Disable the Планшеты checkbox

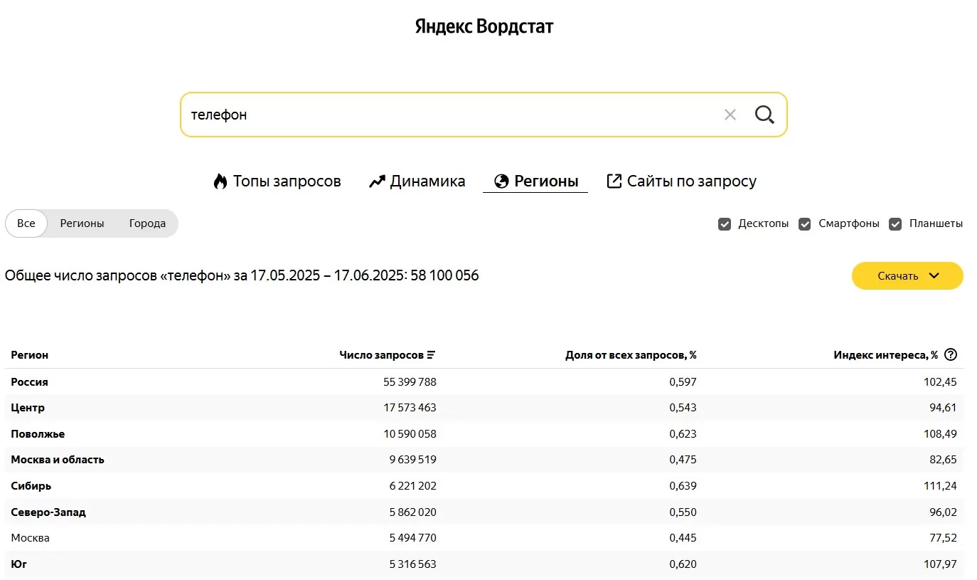coord(895,224)
